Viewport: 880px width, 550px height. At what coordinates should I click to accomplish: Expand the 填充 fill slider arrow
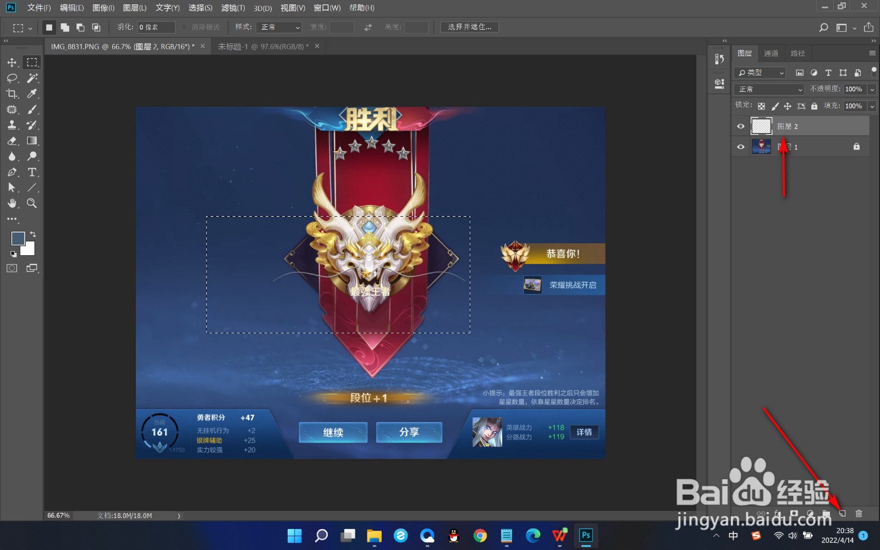[872, 106]
